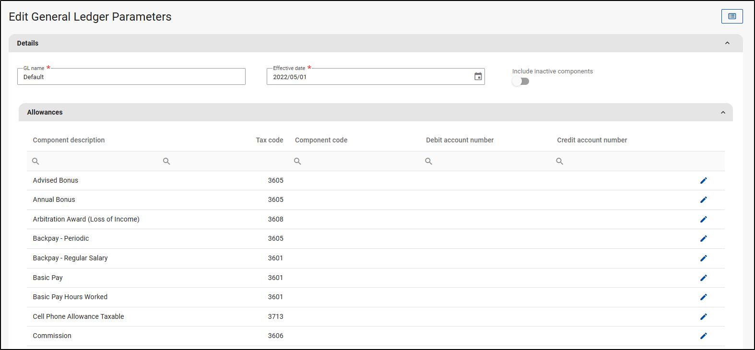Click the Effective date field
Viewport: 755px width, 350px height.
tap(369, 77)
